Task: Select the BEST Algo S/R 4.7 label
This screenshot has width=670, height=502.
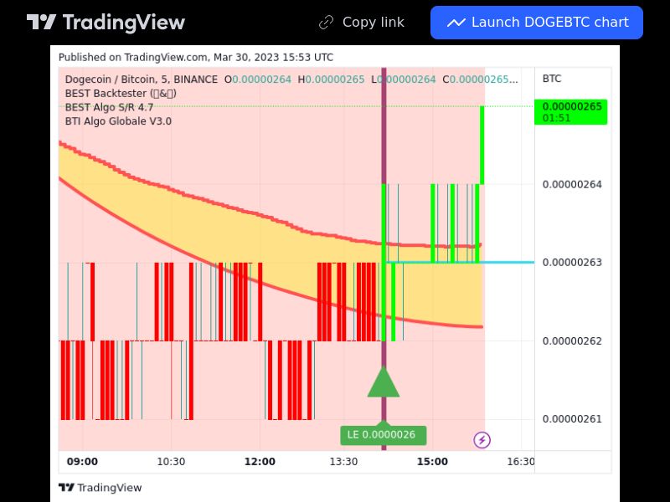Action: point(109,107)
